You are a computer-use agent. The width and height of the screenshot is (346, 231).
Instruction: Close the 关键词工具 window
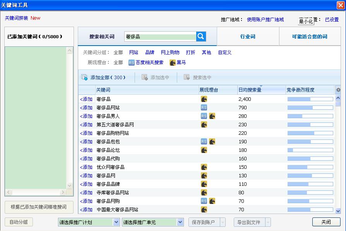340,5
